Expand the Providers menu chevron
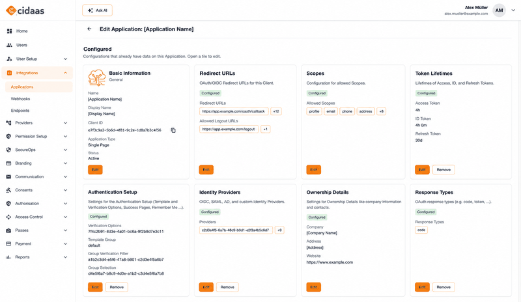Viewport: 521px width, 302px height. pos(66,123)
